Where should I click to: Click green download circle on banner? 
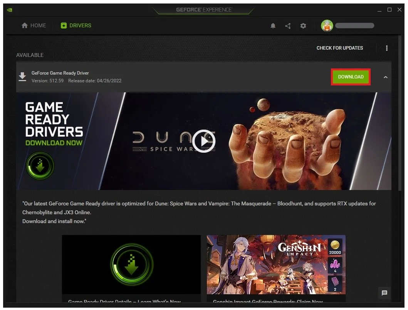pos(40,166)
